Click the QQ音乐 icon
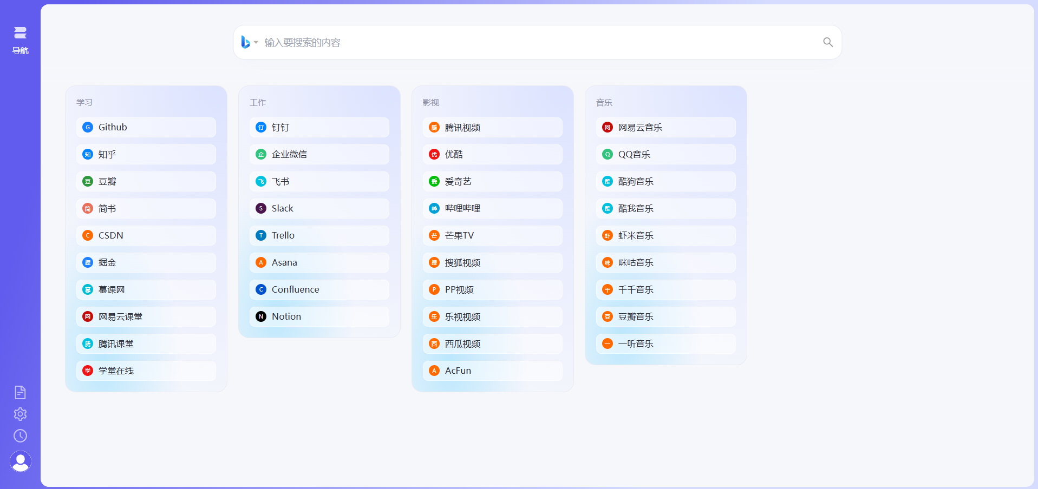This screenshot has width=1038, height=489. pyautogui.click(x=608, y=154)
